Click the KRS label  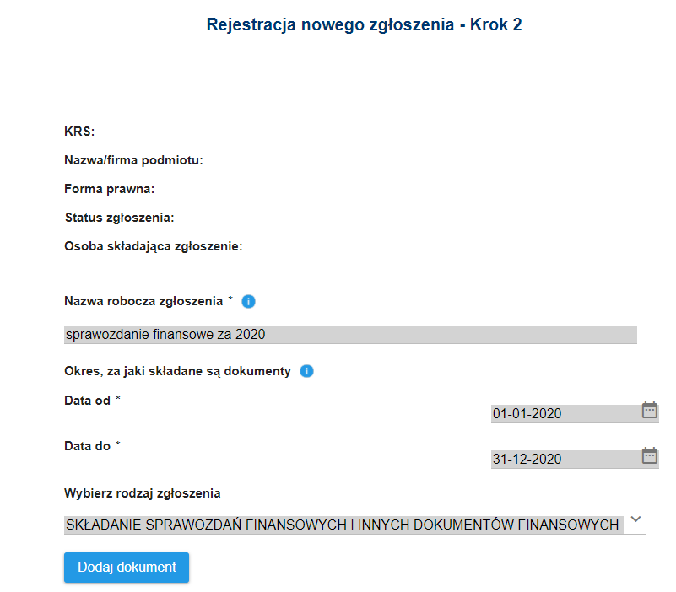pyautogui.click(x=79, y=132)
